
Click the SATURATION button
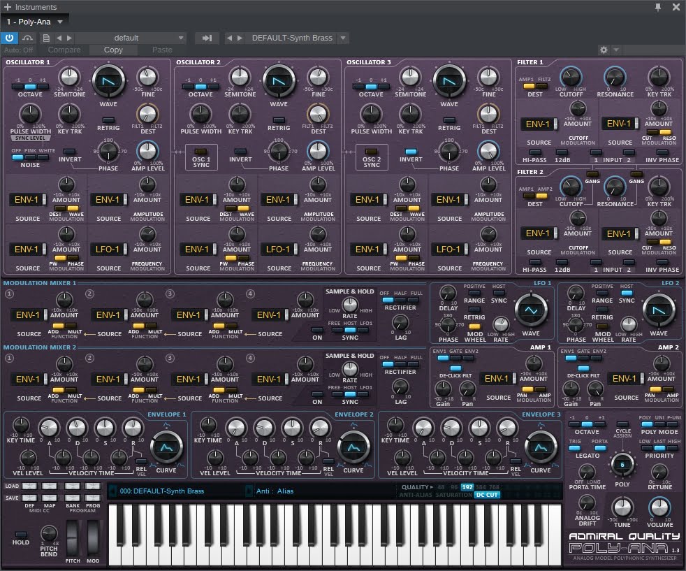point(453,495)
